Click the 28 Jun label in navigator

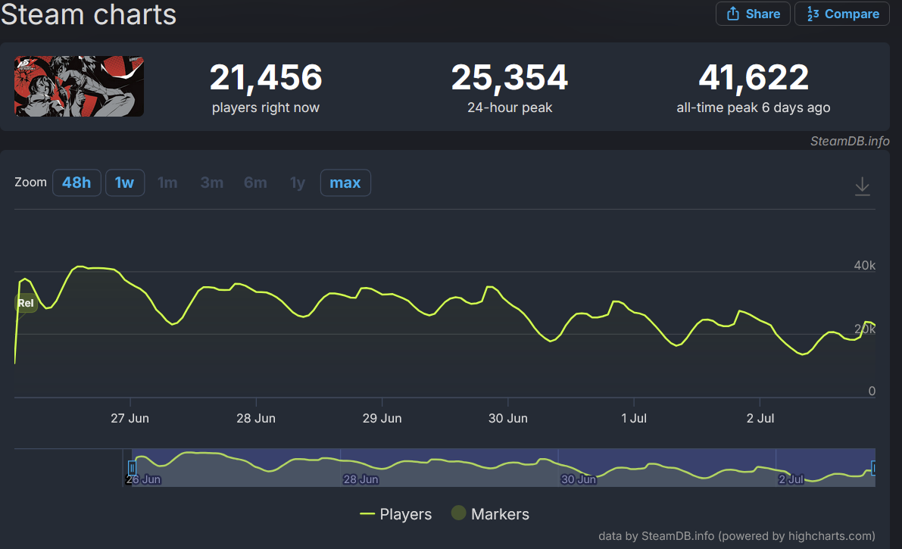point(360,479)
